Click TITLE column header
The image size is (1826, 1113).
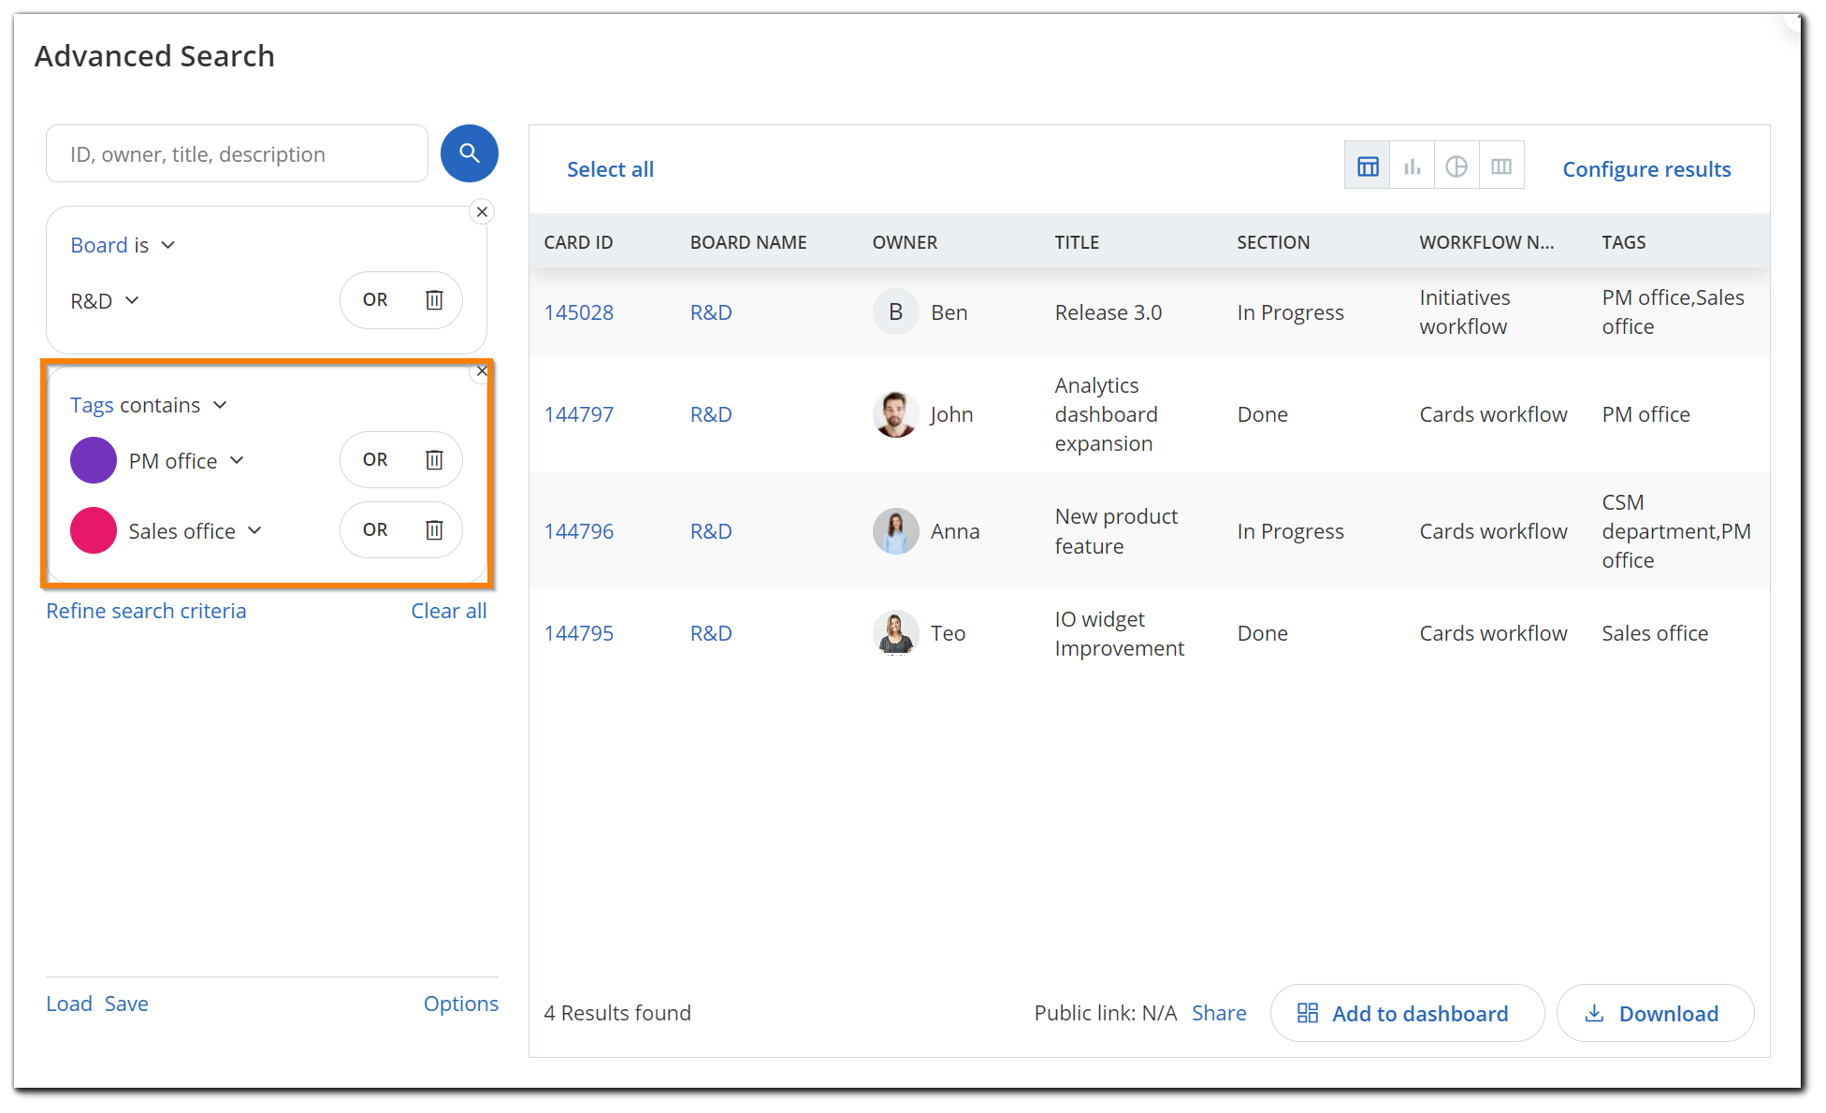[1077, 242]
